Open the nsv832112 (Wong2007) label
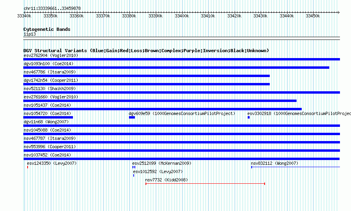 tap(274, 163)
